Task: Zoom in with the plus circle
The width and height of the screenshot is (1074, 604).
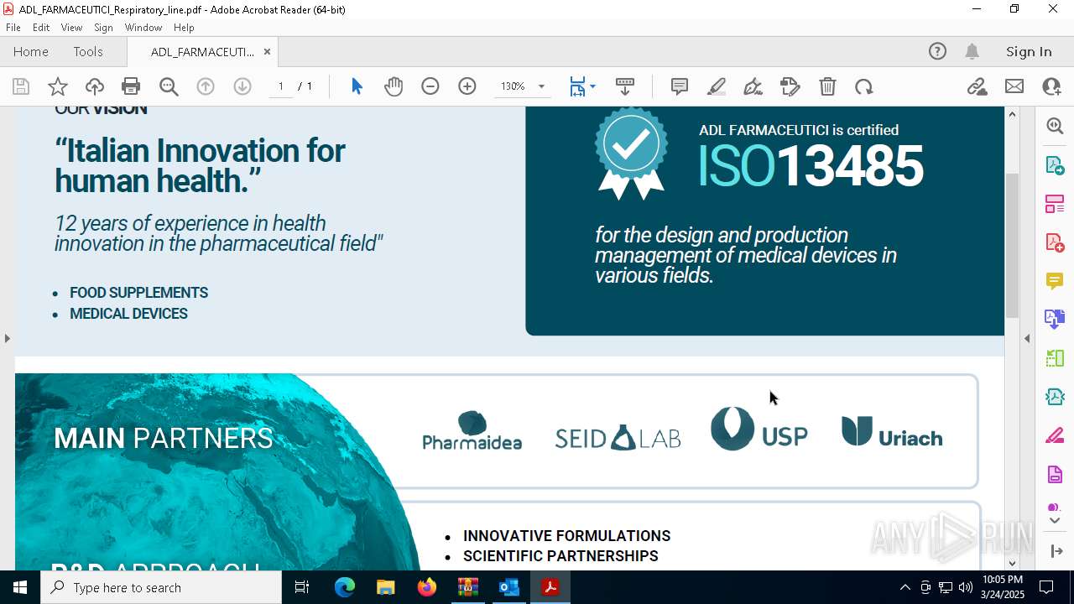Action: click(467, 86)
